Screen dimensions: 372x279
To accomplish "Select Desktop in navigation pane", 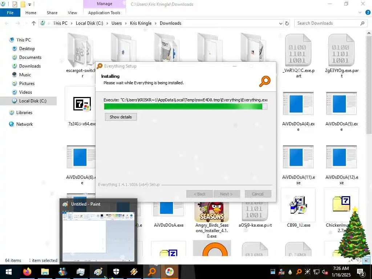I will point(27,49).
